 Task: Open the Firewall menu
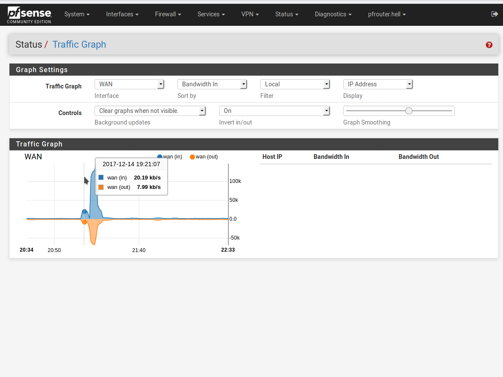(168, 14)
